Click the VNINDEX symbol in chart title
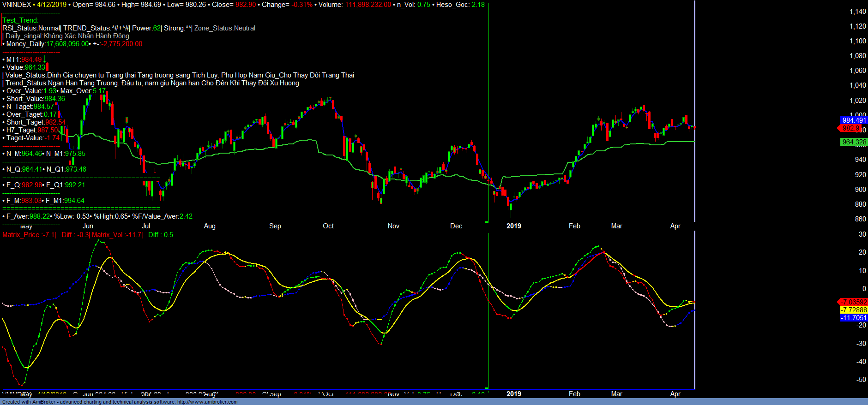The height and width of the screenshot is (405, 868). click(17, 5)
